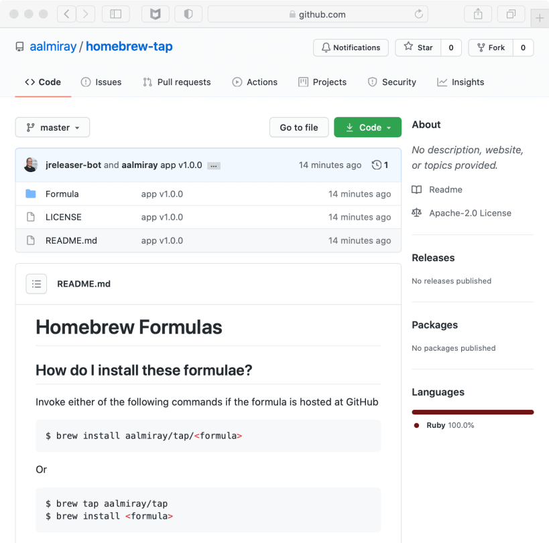Screen dimensions: 549x543
Task: Open jreleaser-bot author link
Action: [x=73, y=165]
